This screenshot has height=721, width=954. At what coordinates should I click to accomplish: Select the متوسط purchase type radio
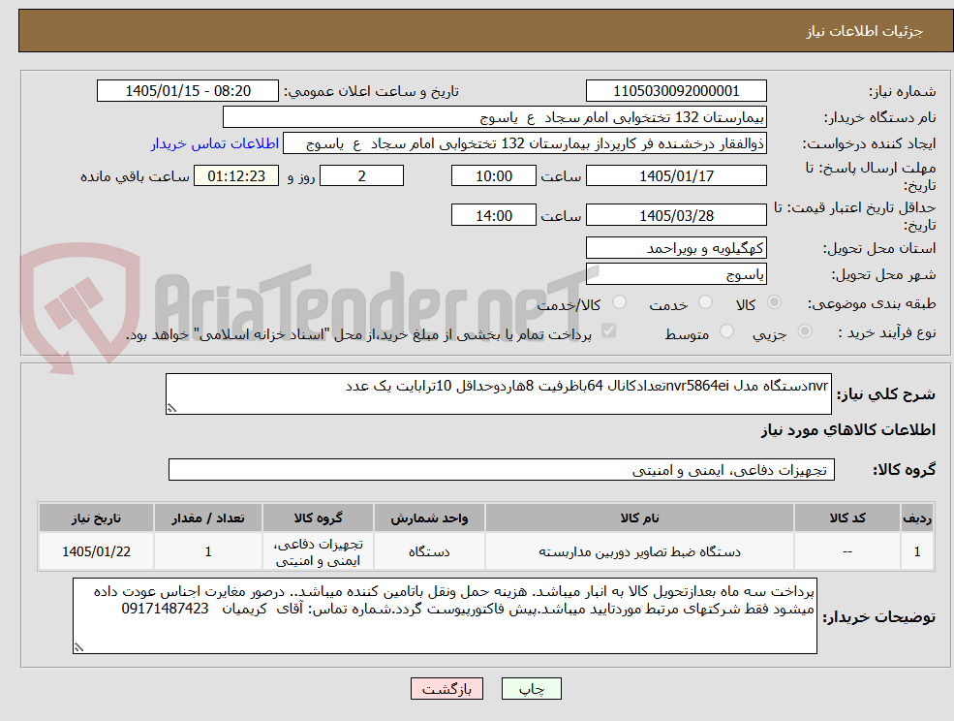726,331
